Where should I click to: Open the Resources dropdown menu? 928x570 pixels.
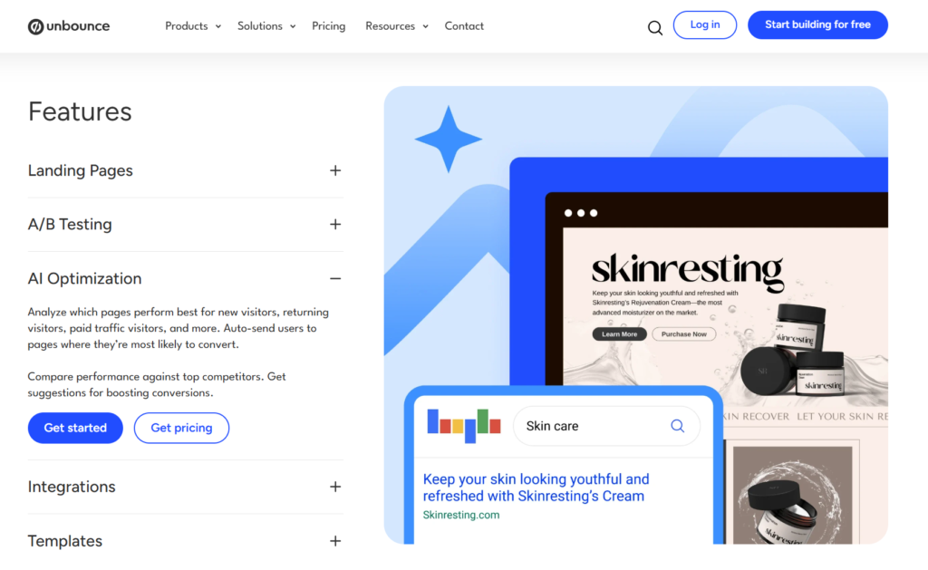point(397,26)
